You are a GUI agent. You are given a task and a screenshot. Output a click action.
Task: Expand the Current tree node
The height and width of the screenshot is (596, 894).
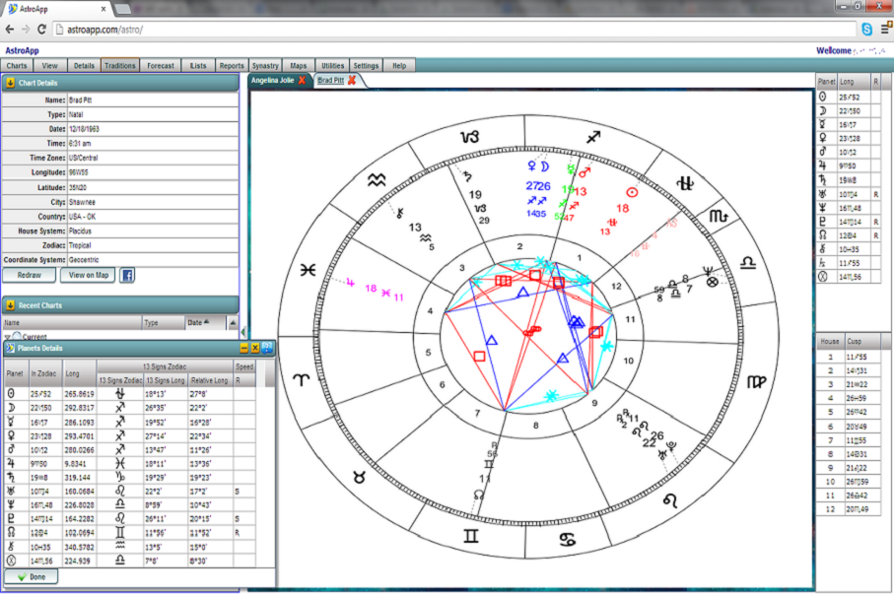[8, 337]
